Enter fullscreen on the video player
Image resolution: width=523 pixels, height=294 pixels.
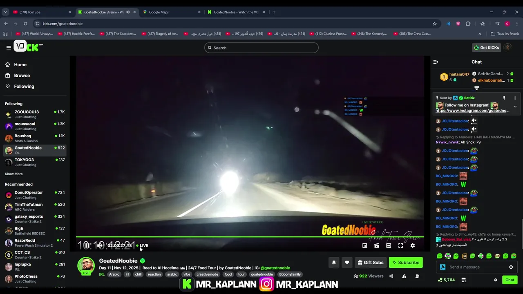401,245
